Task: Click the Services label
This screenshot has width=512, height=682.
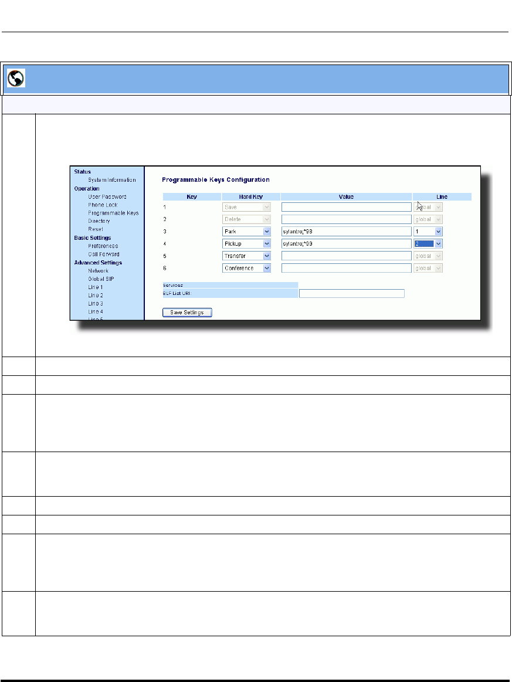Action: pos(172,286)
